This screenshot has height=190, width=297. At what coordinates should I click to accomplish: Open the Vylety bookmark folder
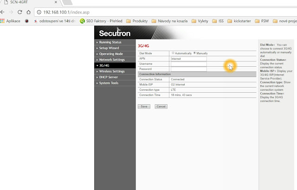(200, 21)
